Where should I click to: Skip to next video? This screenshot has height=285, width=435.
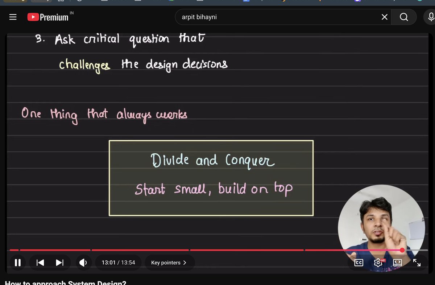[x=60, y=263]
